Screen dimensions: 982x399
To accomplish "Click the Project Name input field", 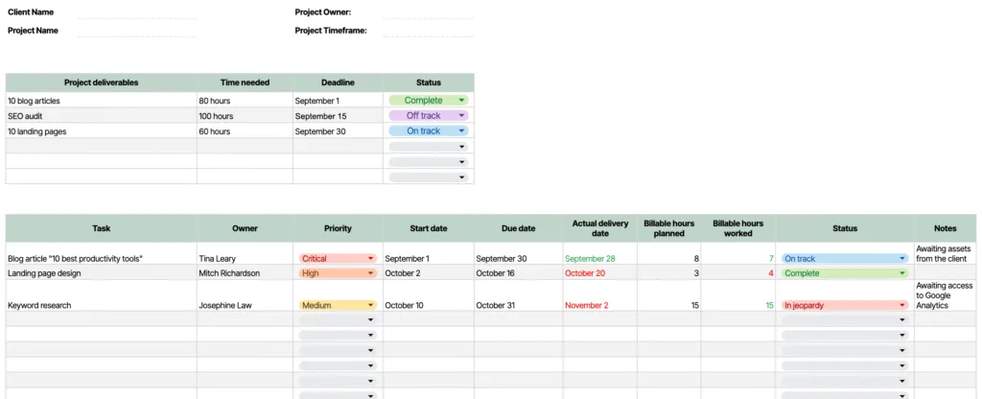I will click(x=137, y=31).
